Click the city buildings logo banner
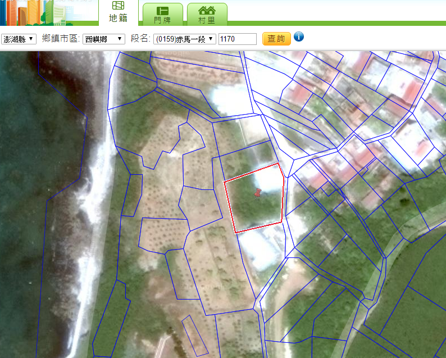Screen dimensions: 446x358 point(37,13)
